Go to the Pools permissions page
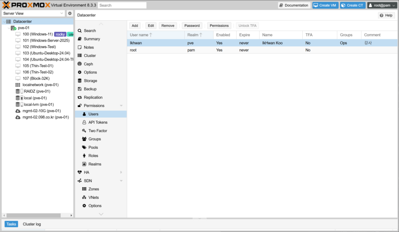Screen dimensions: 399x232 pos(93,148)
